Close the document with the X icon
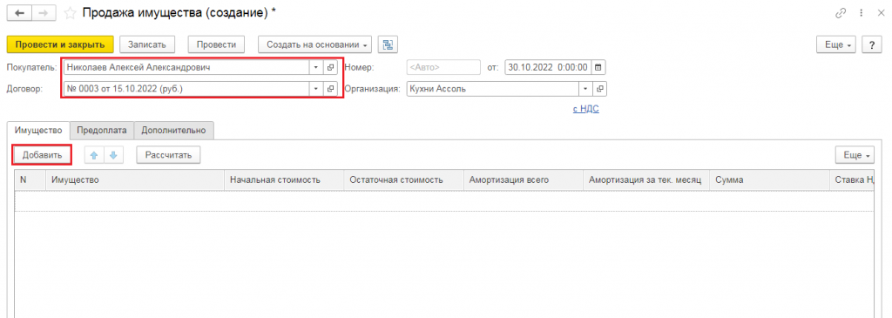Viewport: 892px width, 318px height. coord(882,12)
